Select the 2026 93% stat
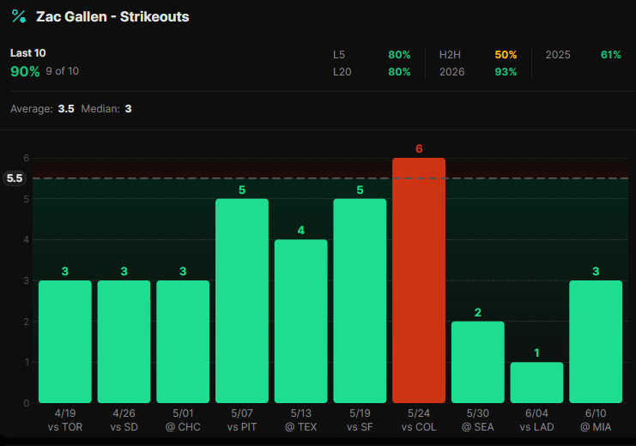The width and height of the screenshot is (636, 446). tap(478, 72)
